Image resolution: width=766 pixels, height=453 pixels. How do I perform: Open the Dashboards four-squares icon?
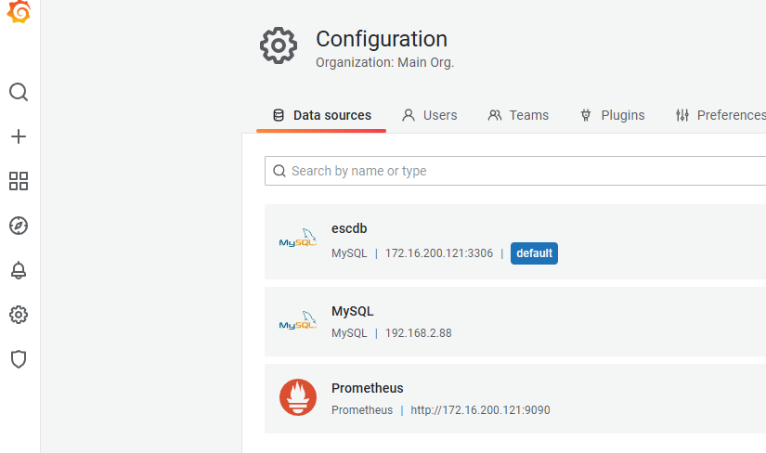pos(19,181)
